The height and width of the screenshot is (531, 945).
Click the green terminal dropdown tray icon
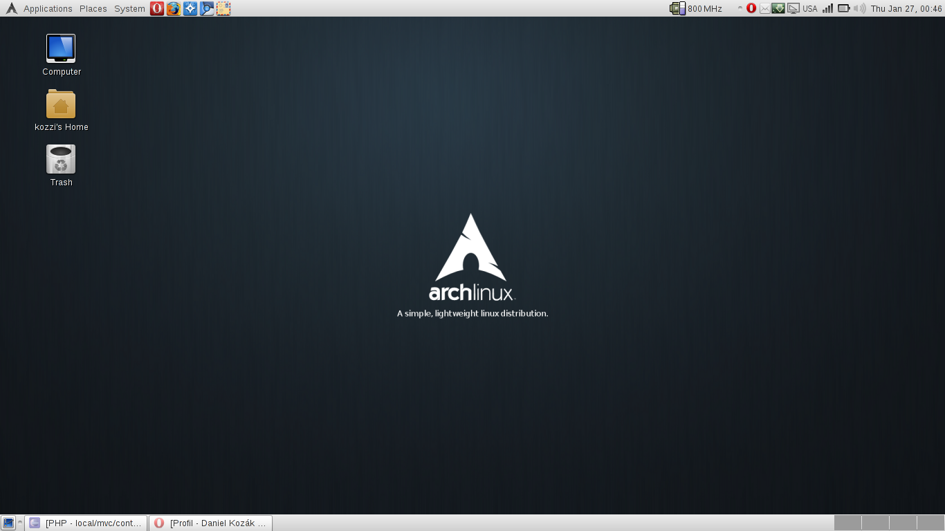point(778,8)
